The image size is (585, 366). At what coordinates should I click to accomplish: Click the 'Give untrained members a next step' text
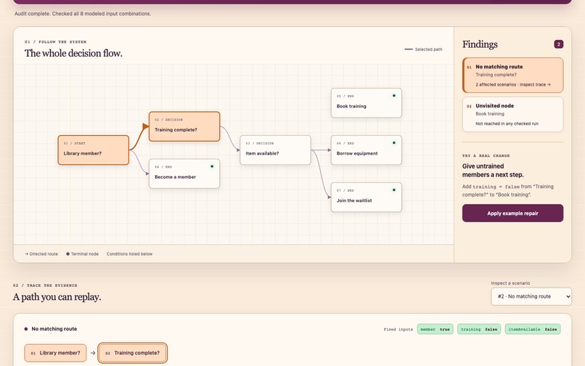point(493,171)
